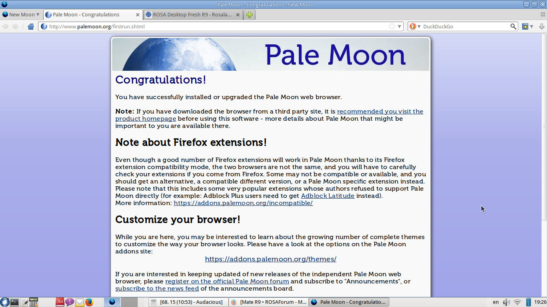
Task: Click the 'Note about Firefox extensions!' heading
Action: pos(191,142)
